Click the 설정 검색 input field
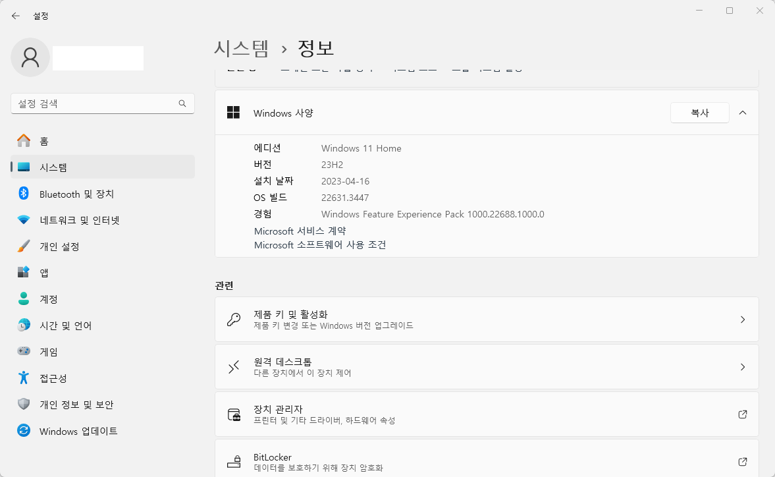775x477 pixels. pos(102,103)
